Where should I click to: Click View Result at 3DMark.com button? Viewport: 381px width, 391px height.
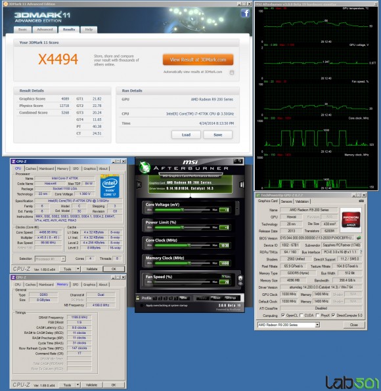pyautogui.click(x=198, y=60)
